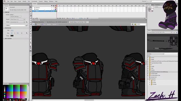The height and width of the screenshot is (101, 181).
Task: Click the wrench icon beside document Size
Action: point(27,33)
